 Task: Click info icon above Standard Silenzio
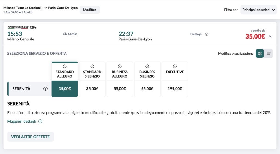pyautogui.click(x=92, y=66)
